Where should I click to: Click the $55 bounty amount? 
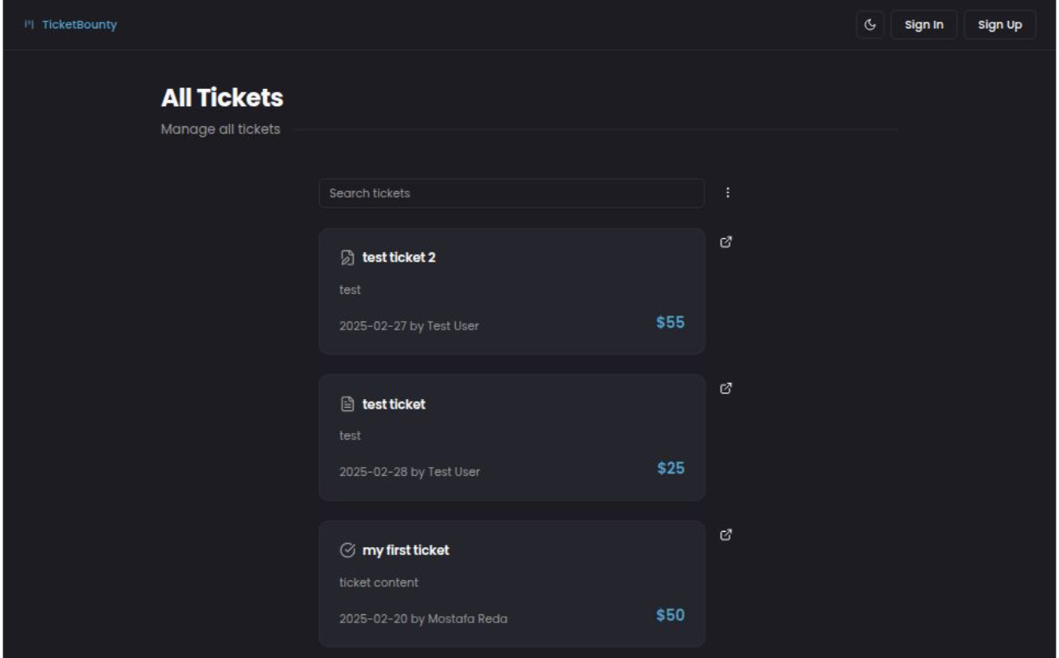point(670,323)
